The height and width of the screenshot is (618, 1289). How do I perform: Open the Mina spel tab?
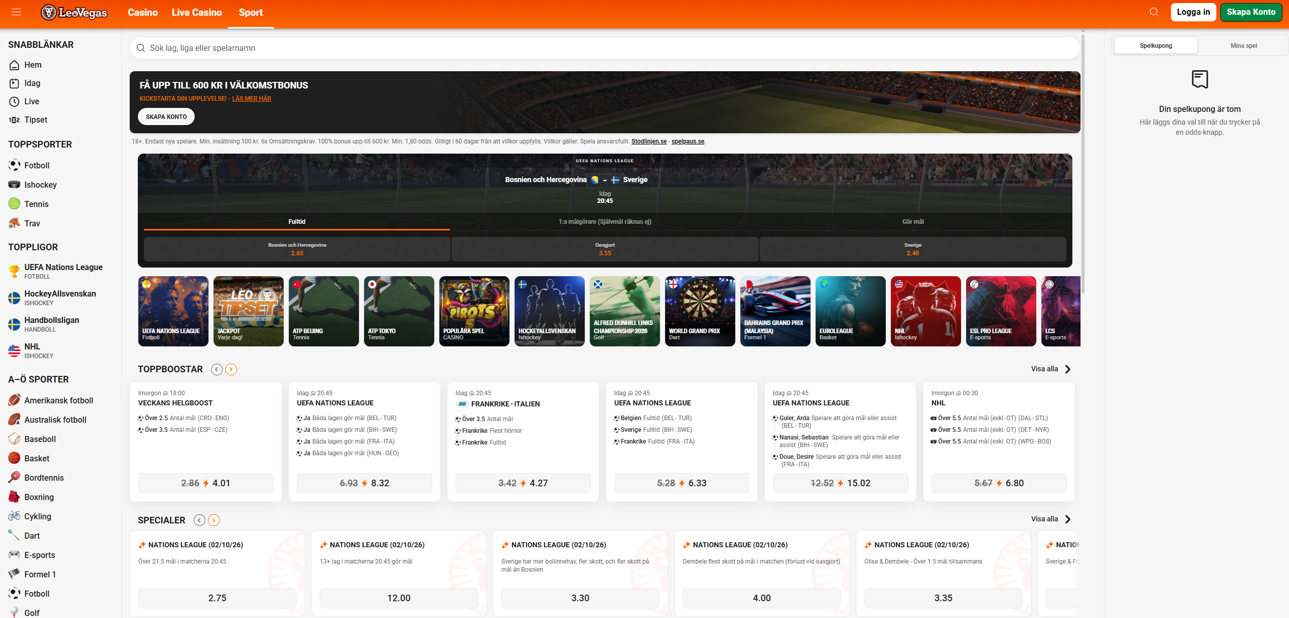(x=1244, y=46)
